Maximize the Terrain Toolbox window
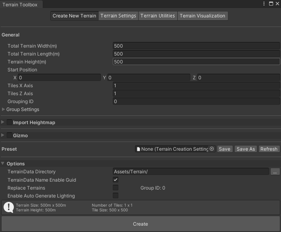281x232 pixels. (271, 4)
